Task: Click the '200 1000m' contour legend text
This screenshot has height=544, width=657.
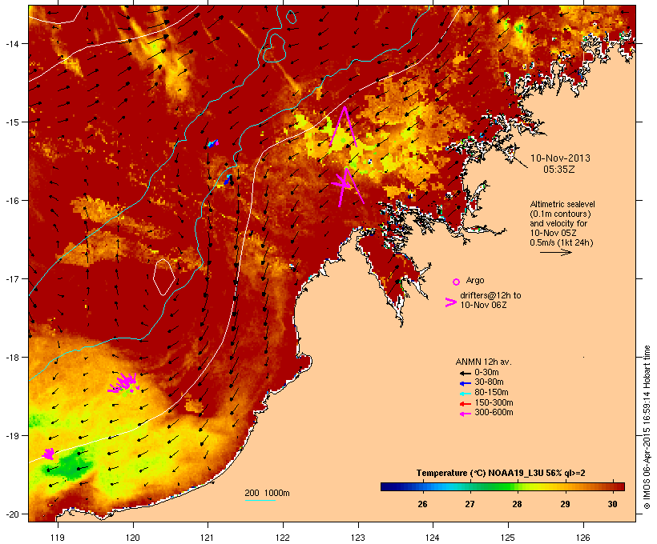Action: tap(267, 493)
